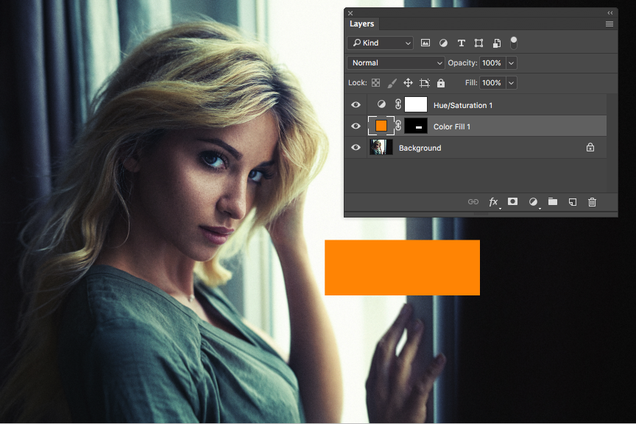636x424 pixels.
Task: Select the filter for pixel layers icon
Action: click(425, 43)
